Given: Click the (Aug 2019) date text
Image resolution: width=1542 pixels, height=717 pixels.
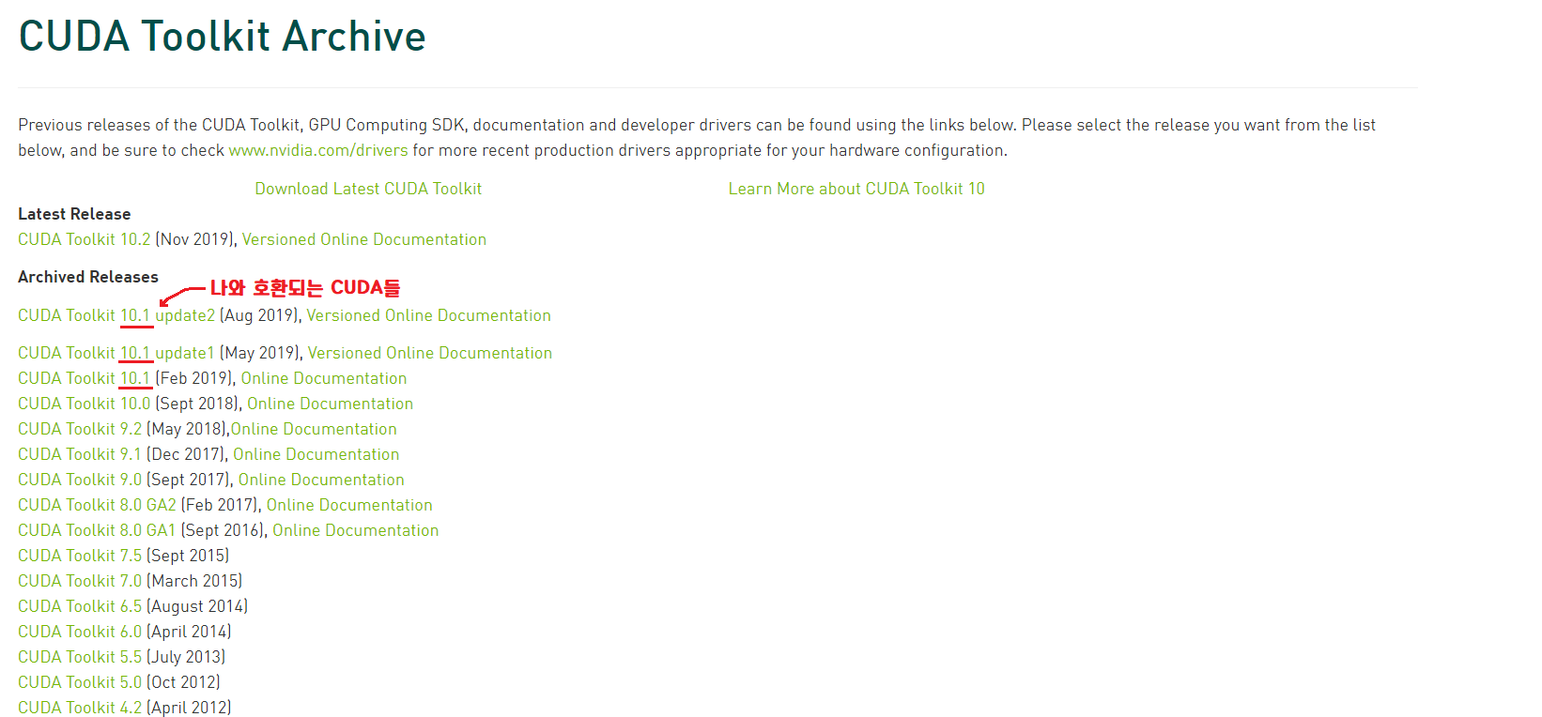Looking at the screenshot, I should click(x=259, y=315).
